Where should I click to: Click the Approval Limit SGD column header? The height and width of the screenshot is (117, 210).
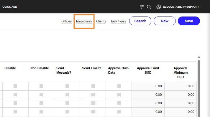(148, 70)
